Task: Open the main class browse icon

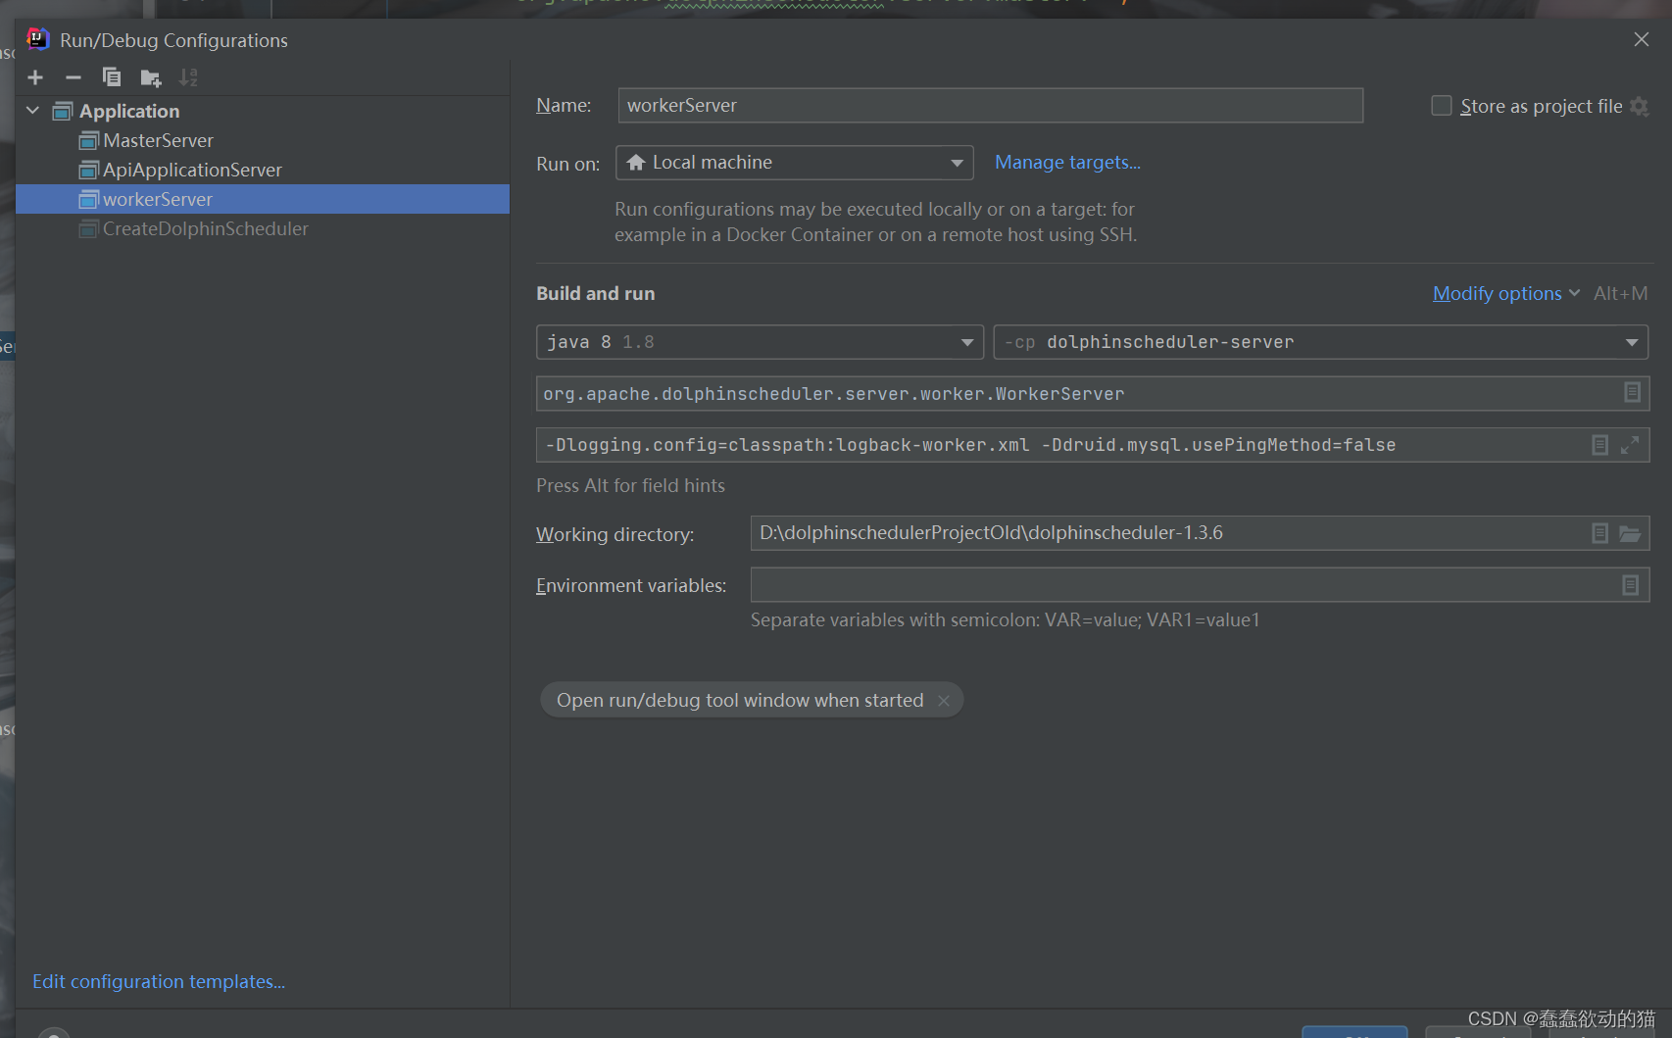Action: click(x=1632, y=393)
